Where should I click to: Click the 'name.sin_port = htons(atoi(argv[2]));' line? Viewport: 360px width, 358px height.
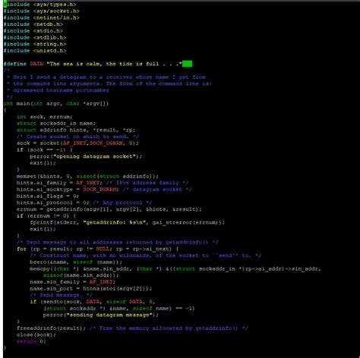tap(91, 288)
